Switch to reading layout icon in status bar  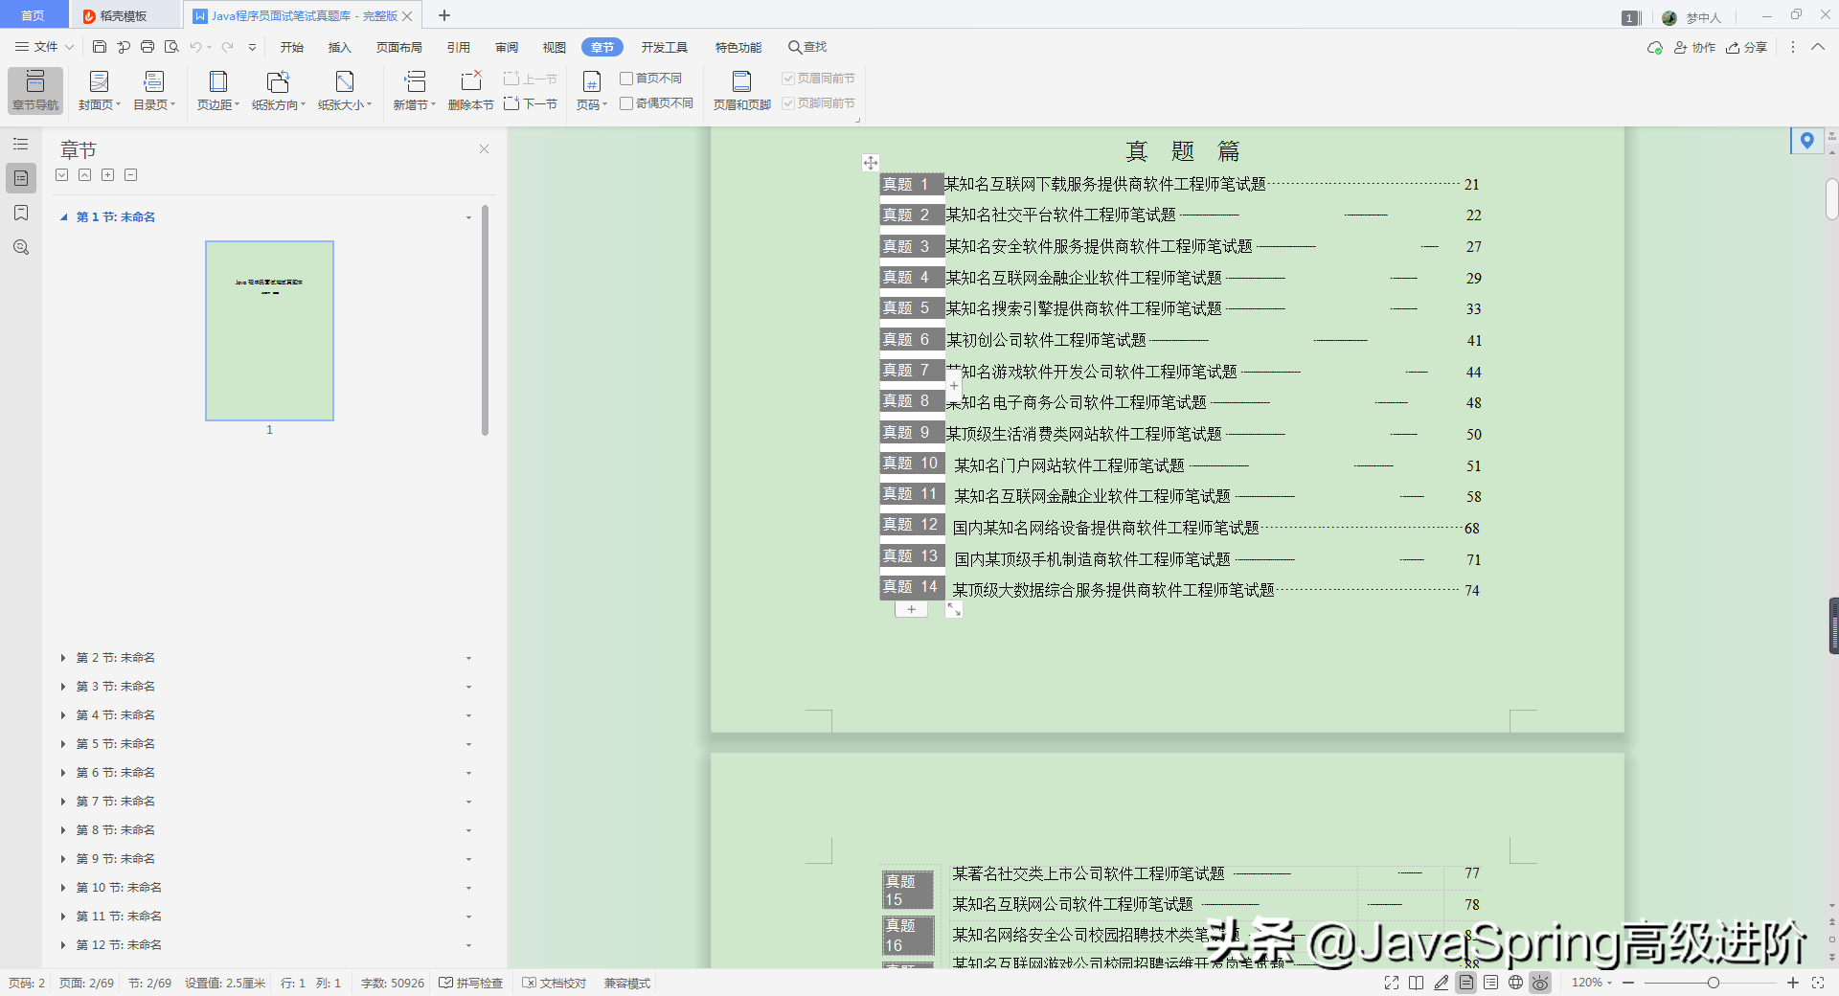tap(1417, 983)
